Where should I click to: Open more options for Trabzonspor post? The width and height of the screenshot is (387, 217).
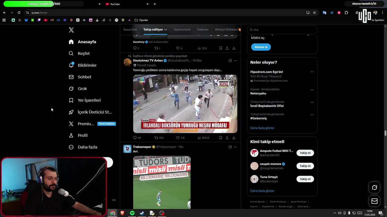236,147
